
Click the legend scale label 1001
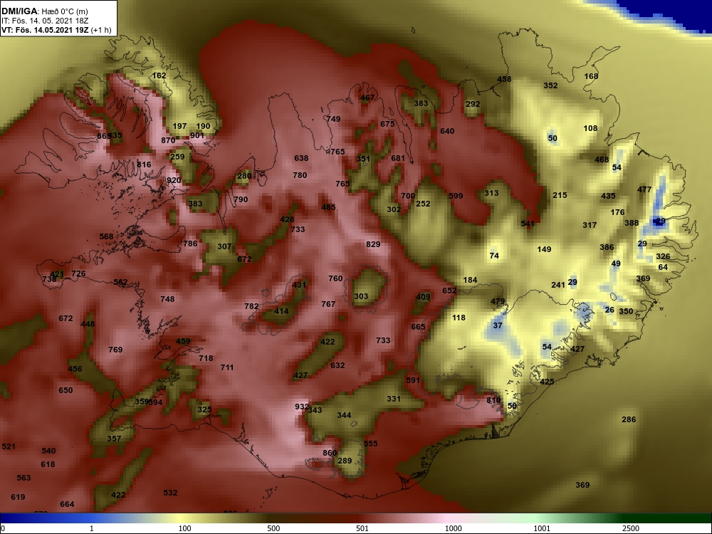coord(542,528)
